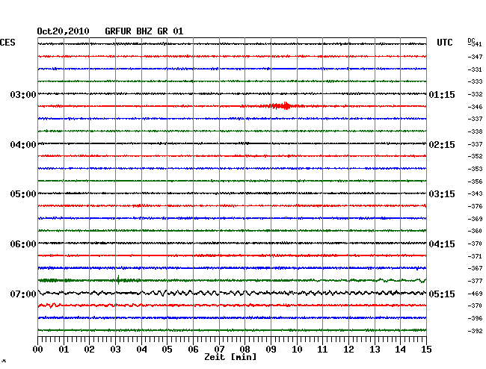The image size is (486, 369).
Task: Click the DC offset value "-352"
Action: [x=475, y=156]
